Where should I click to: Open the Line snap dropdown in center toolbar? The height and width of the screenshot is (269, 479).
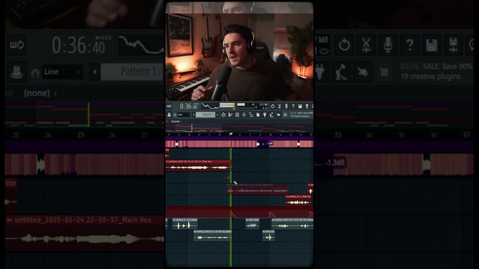pos(183,115)
